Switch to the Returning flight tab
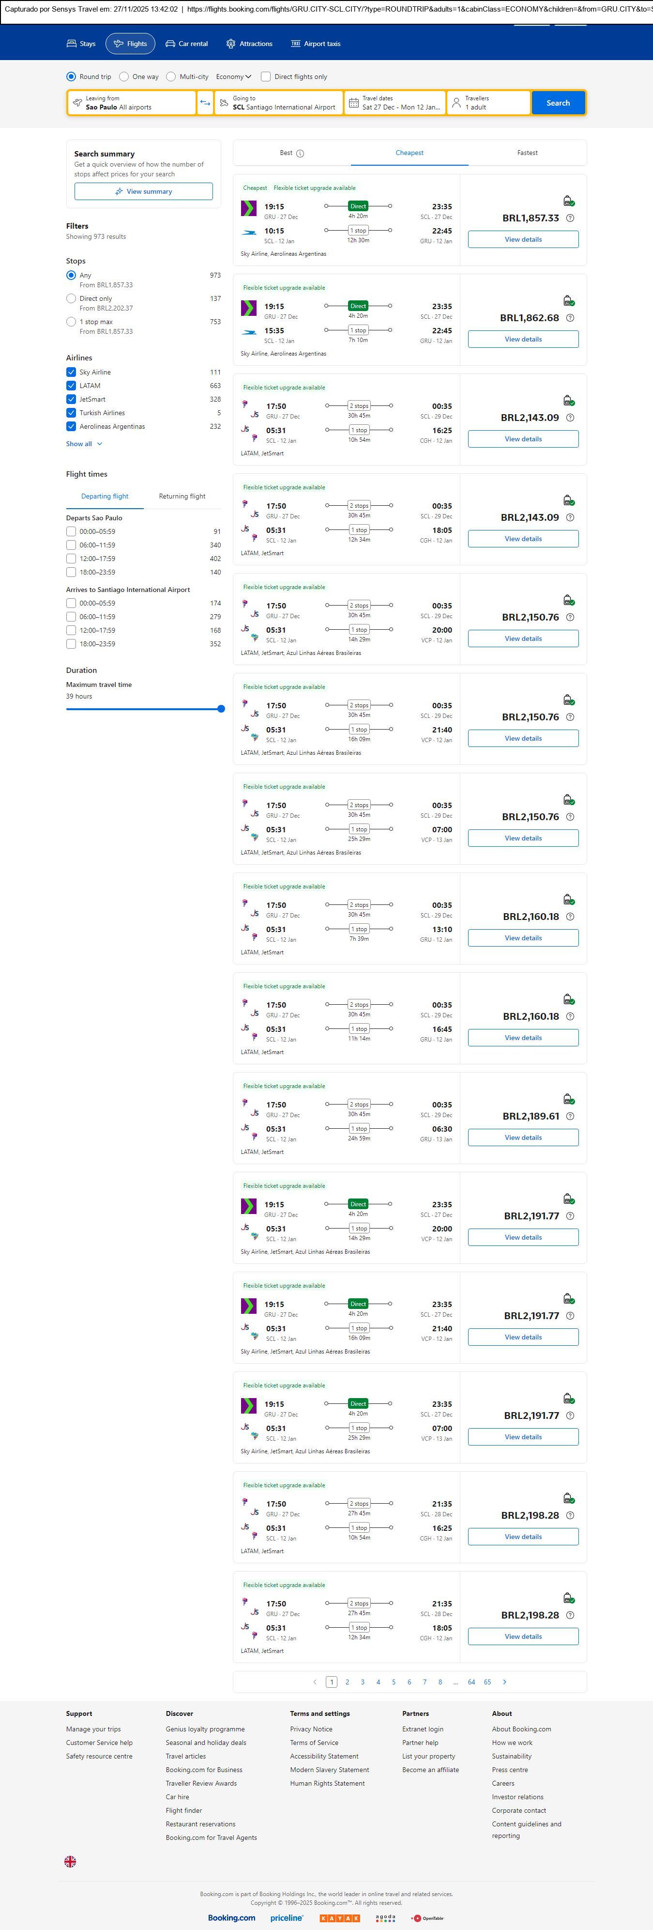This screenshot has height=1930, width=653. (x=182, y=496)
